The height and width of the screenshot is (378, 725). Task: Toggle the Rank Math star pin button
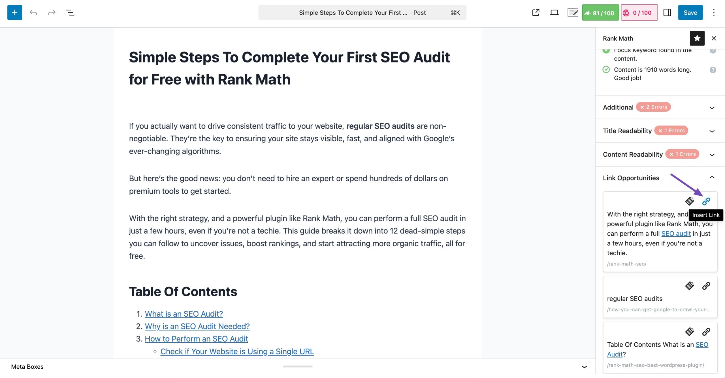tap(697, 38)
